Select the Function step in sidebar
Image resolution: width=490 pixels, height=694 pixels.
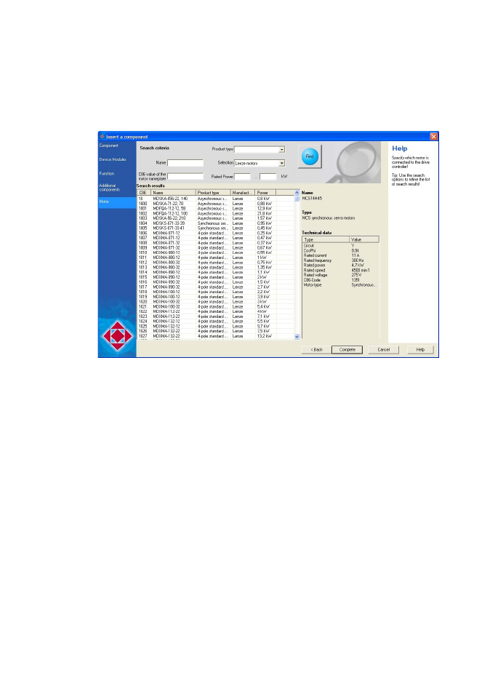pos(107,173)
